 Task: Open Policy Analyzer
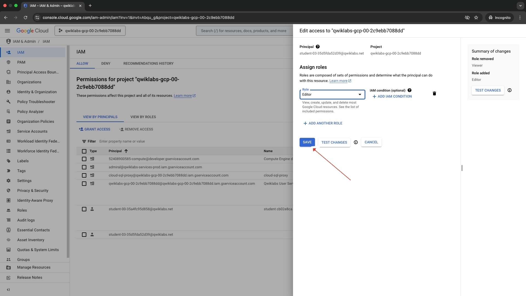[x=33, y=112]
